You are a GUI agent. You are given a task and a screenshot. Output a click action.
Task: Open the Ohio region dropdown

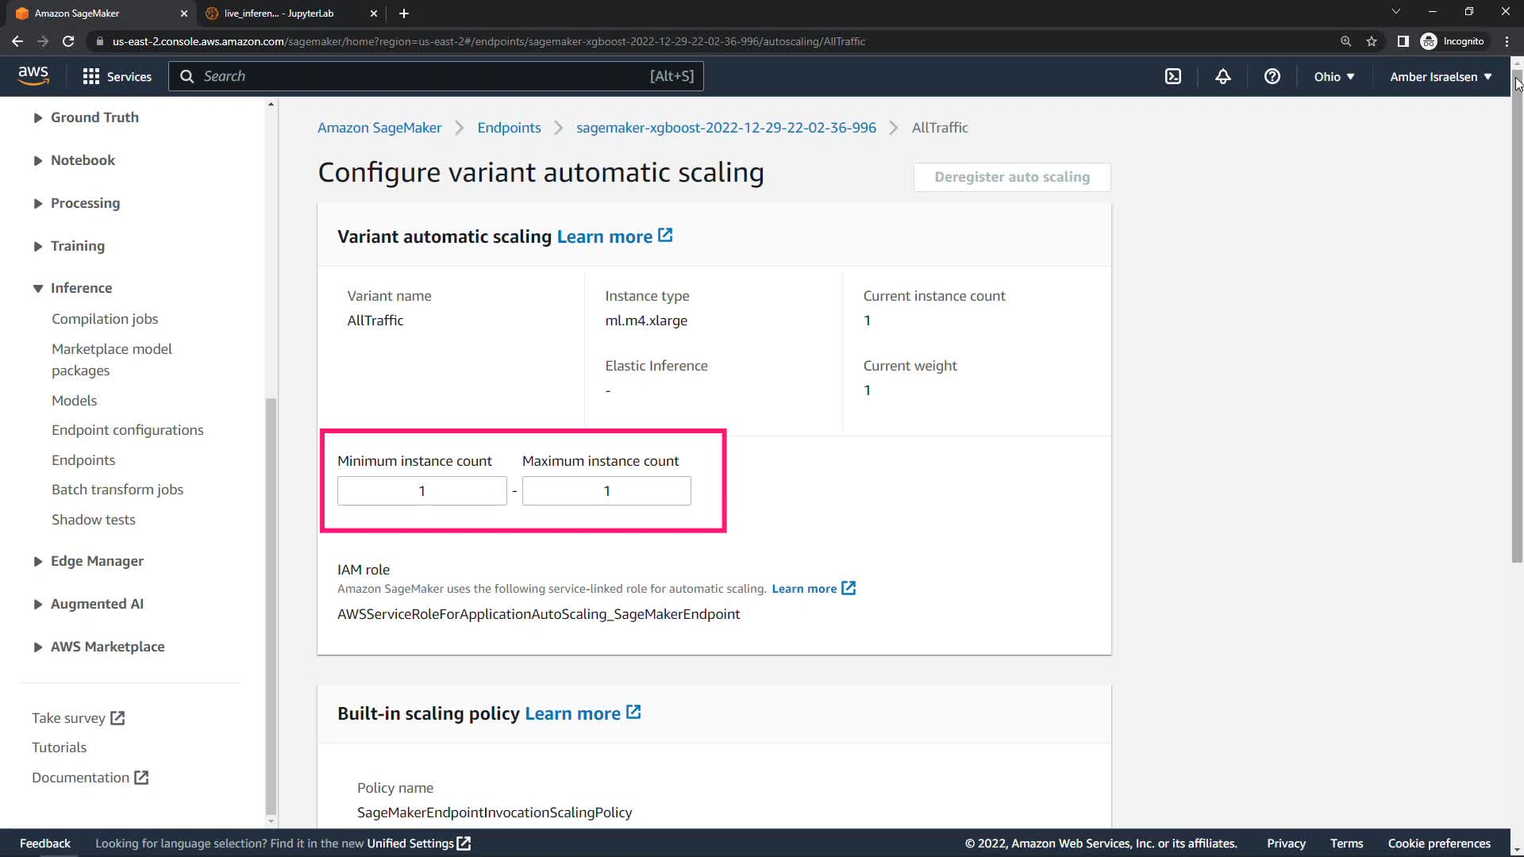coord(1333,76)
